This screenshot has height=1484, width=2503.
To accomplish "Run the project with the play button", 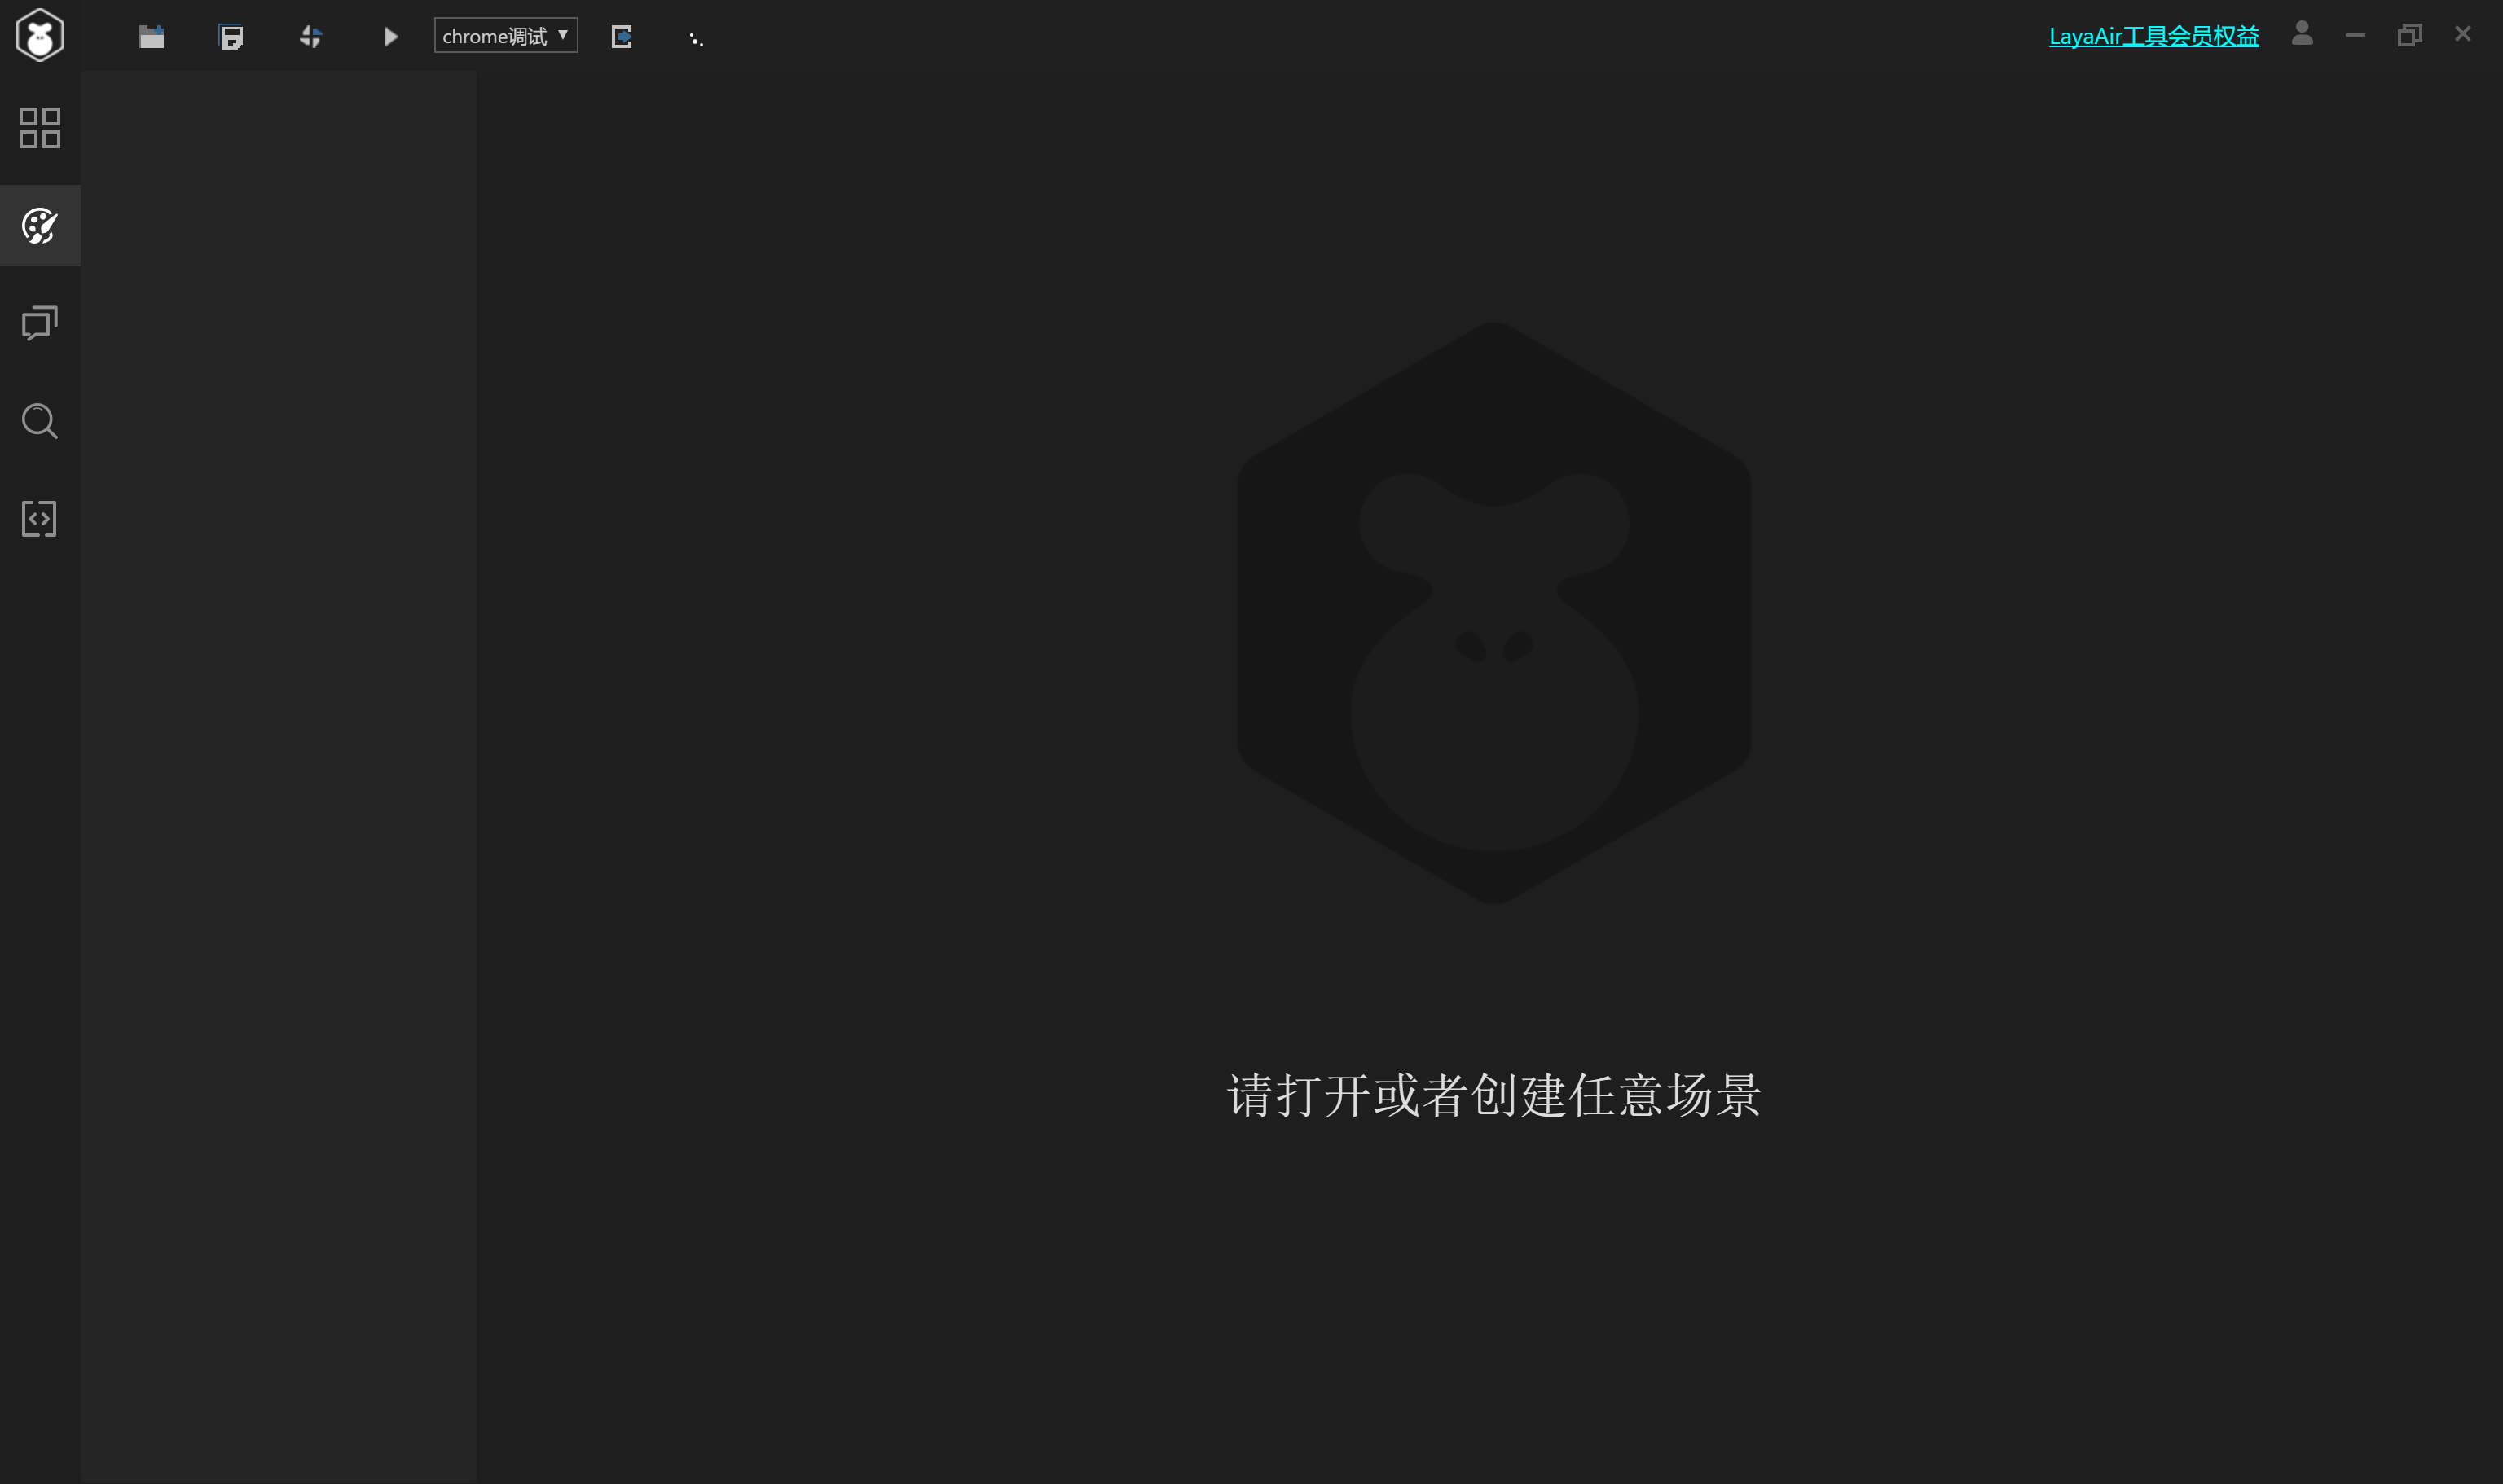I will [391, 37].
